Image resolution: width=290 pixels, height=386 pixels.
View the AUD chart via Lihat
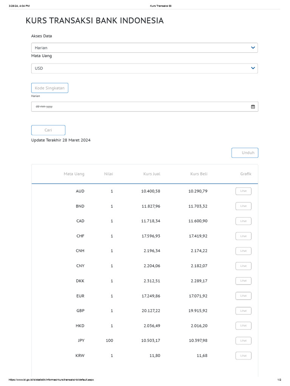pyautogui.click(x=243, y=191)
